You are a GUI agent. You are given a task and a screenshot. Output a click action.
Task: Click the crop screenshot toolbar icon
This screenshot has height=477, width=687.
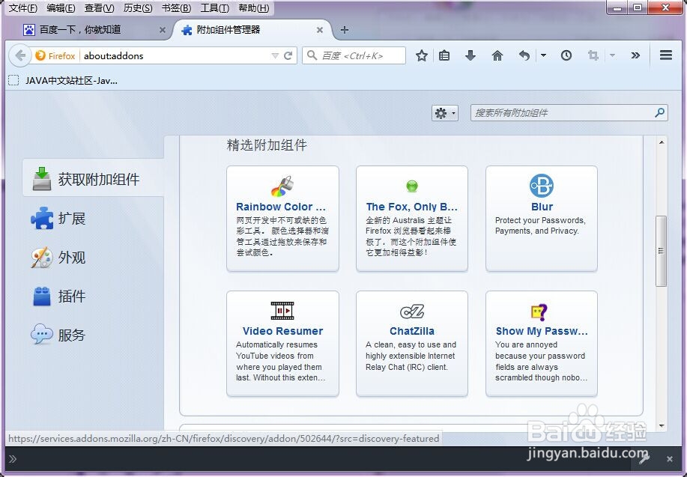click(593, 55)
